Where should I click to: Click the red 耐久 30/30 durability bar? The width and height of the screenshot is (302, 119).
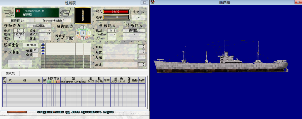pos(116,12)
